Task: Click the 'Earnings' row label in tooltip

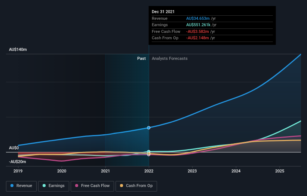Action: [160, 25]
